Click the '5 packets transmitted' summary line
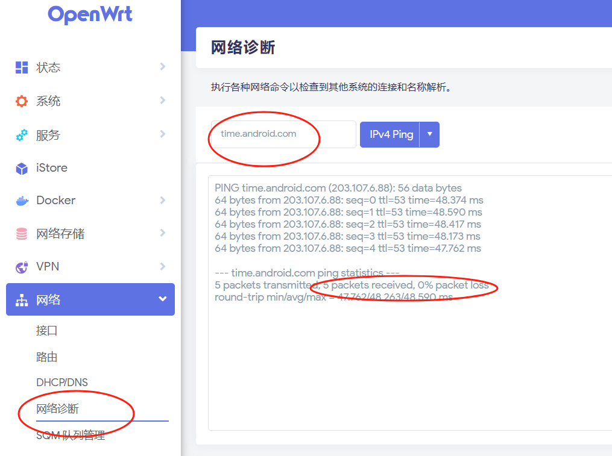Screen dimensions: 612x456 tap(352, 285)
